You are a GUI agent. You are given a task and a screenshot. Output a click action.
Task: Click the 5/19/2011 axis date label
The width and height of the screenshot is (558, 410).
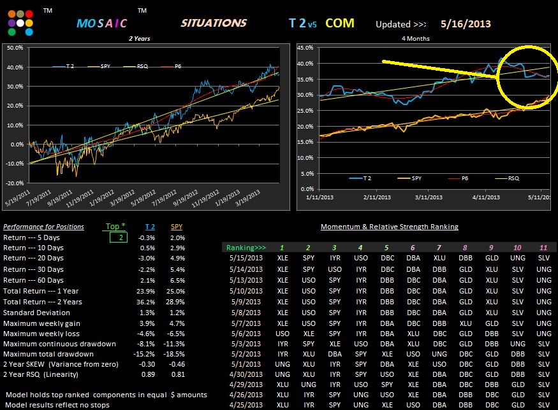(x=18, y=198)
